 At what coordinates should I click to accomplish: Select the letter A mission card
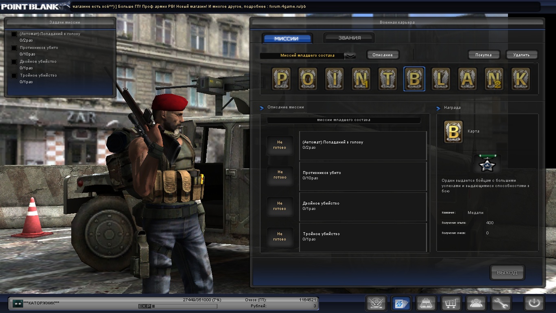coord(467,79)
